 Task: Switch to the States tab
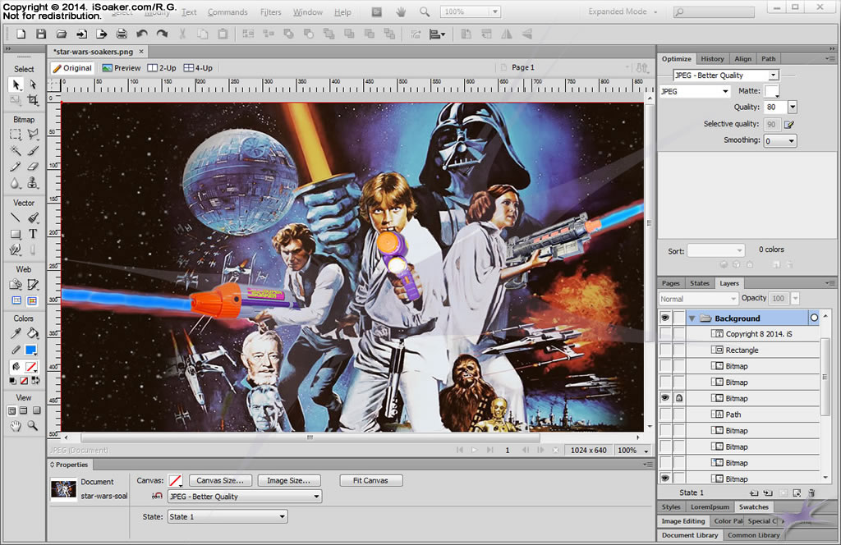699,283
